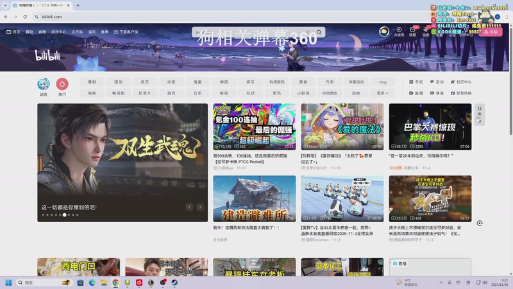Click the active carousel indicator dot
Viewport: 513px width, 289px height.
tap(65, 215)
